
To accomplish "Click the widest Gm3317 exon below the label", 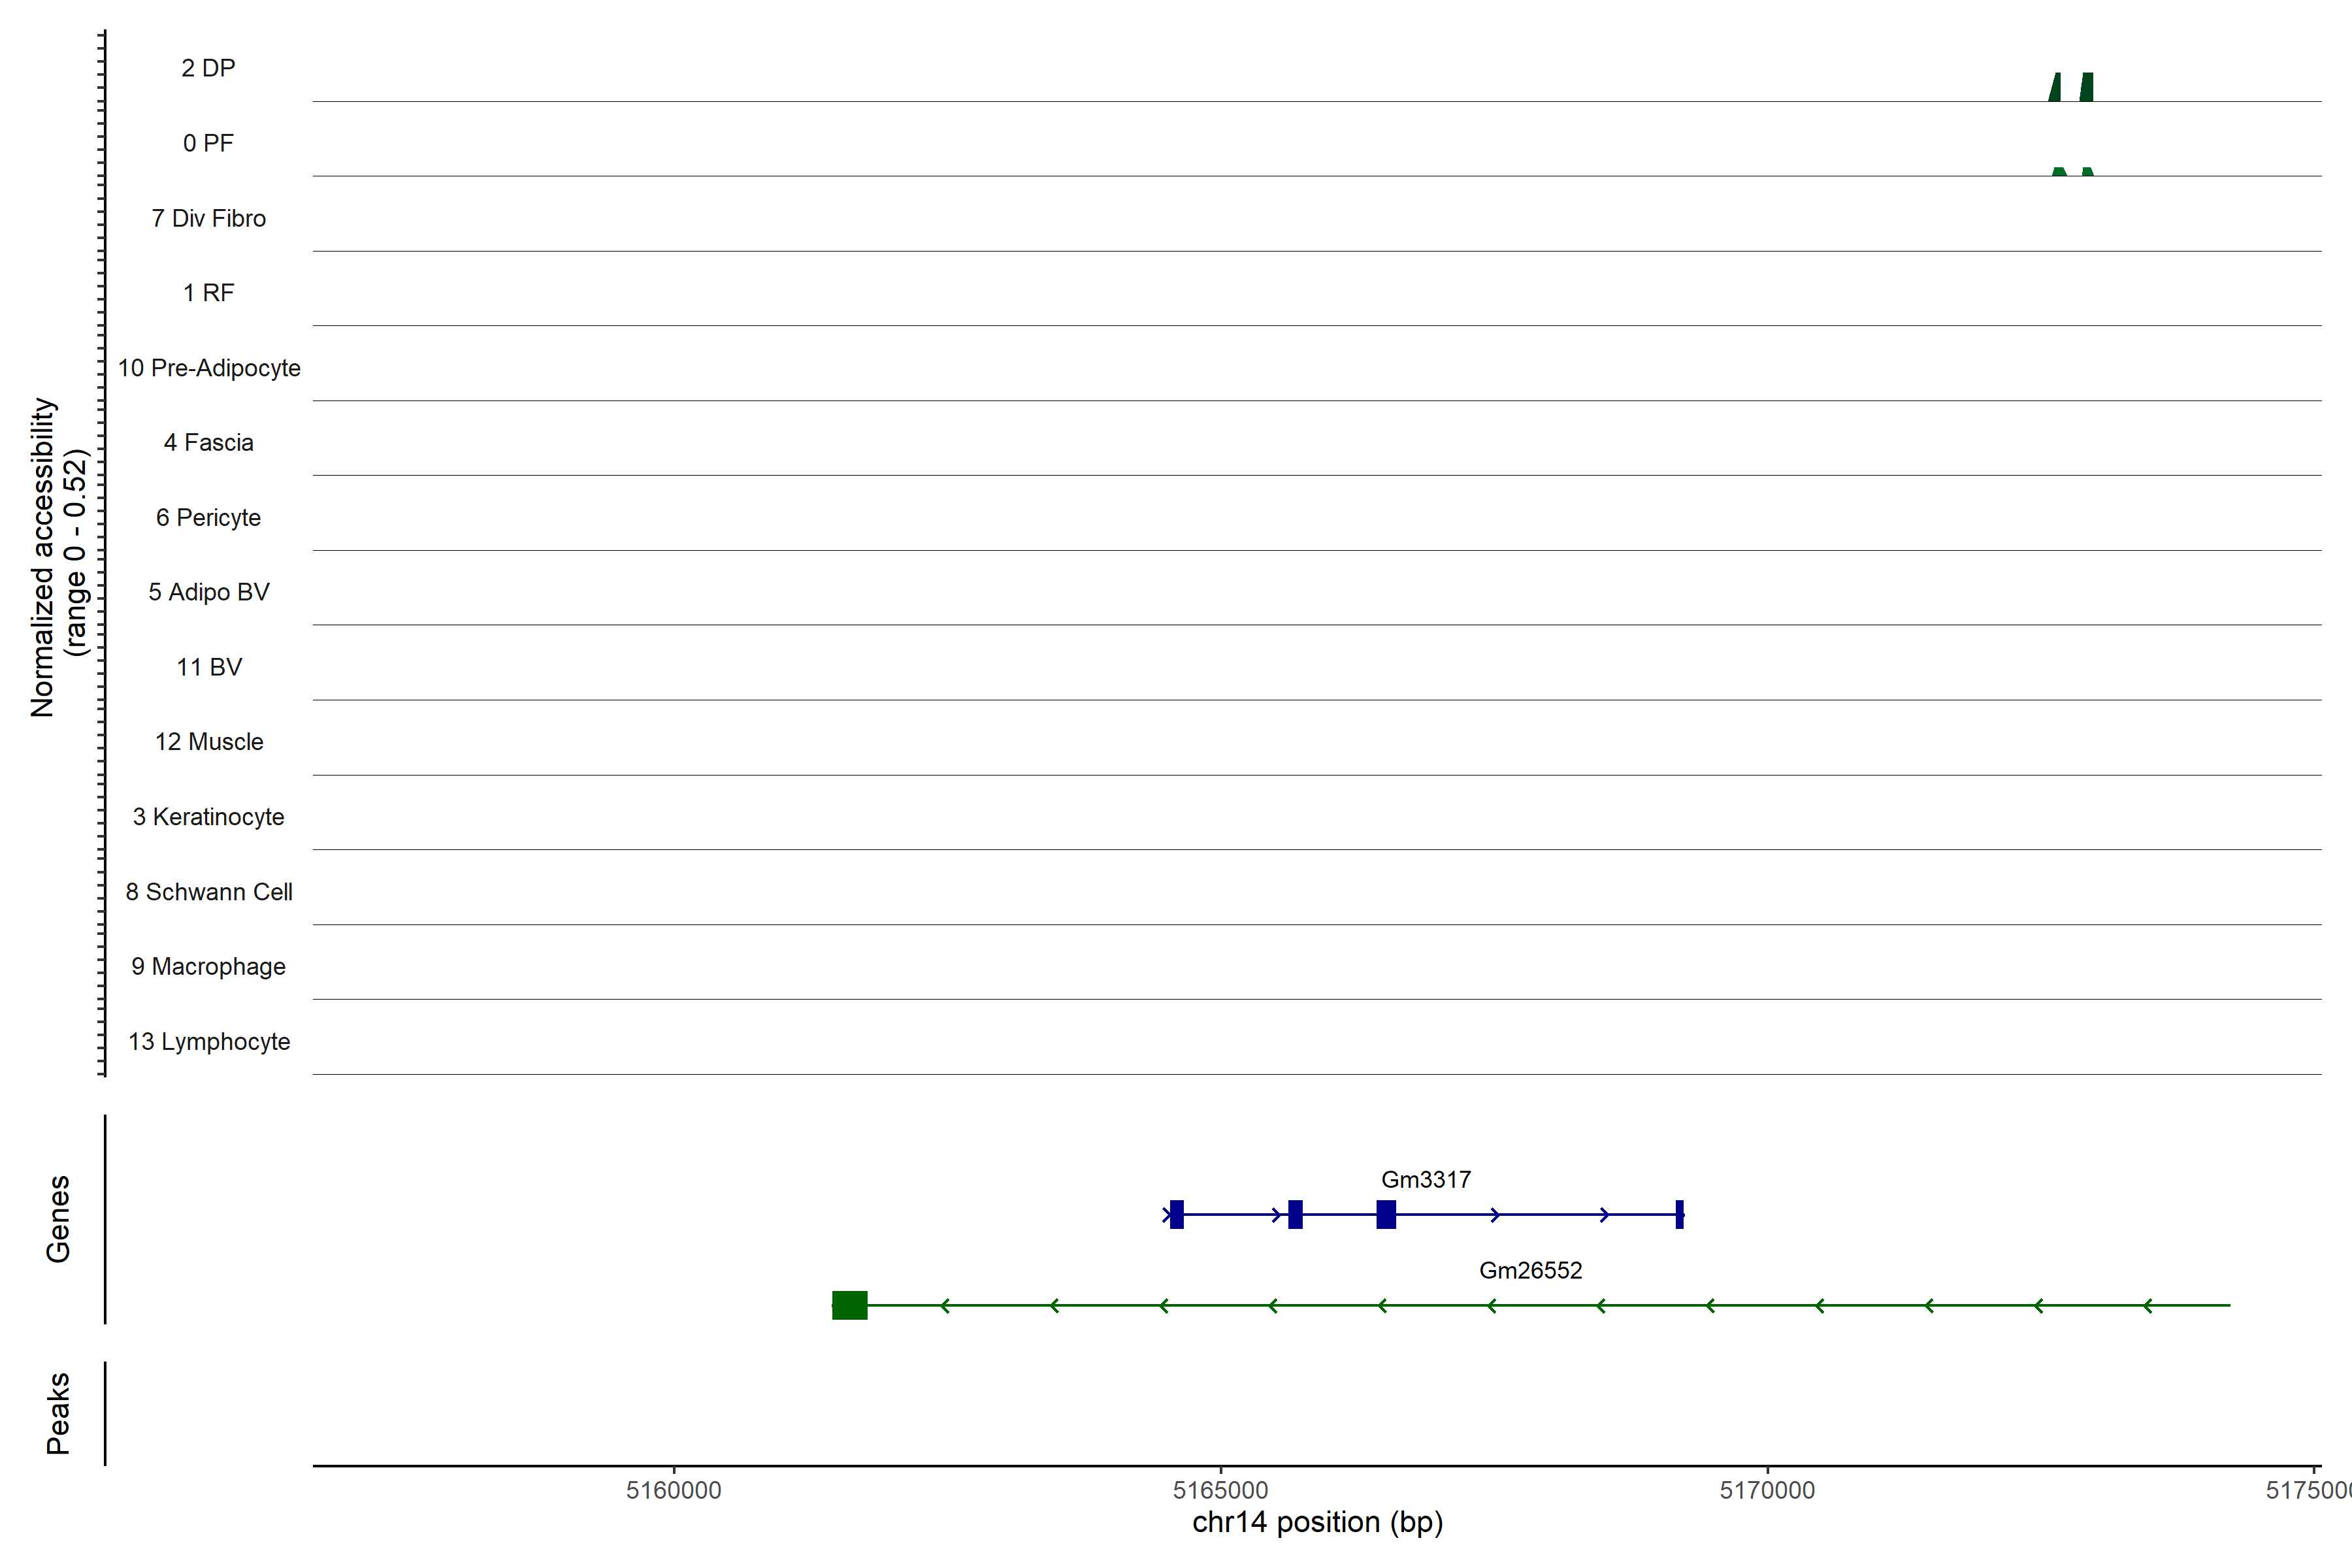I will pyautogui.click(x=1385, y=1214).
